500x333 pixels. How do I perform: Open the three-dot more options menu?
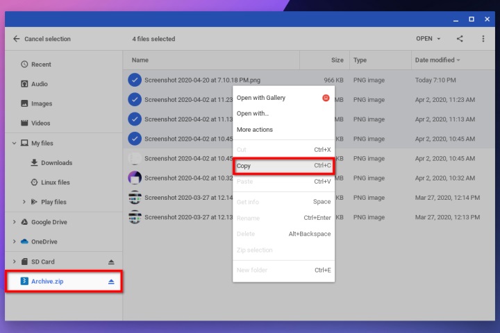point(483,39)
